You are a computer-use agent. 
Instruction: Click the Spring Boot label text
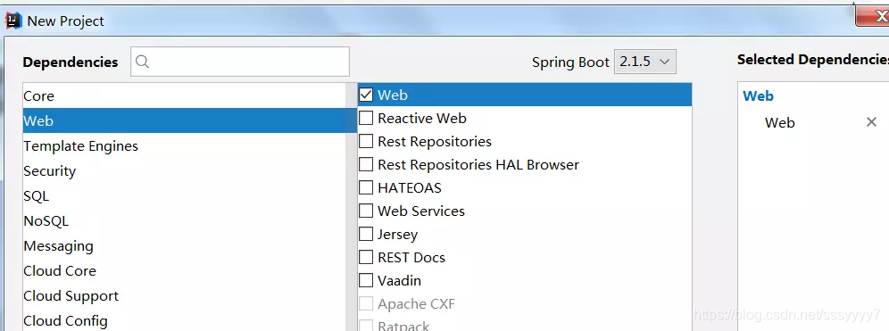[570, 62]
